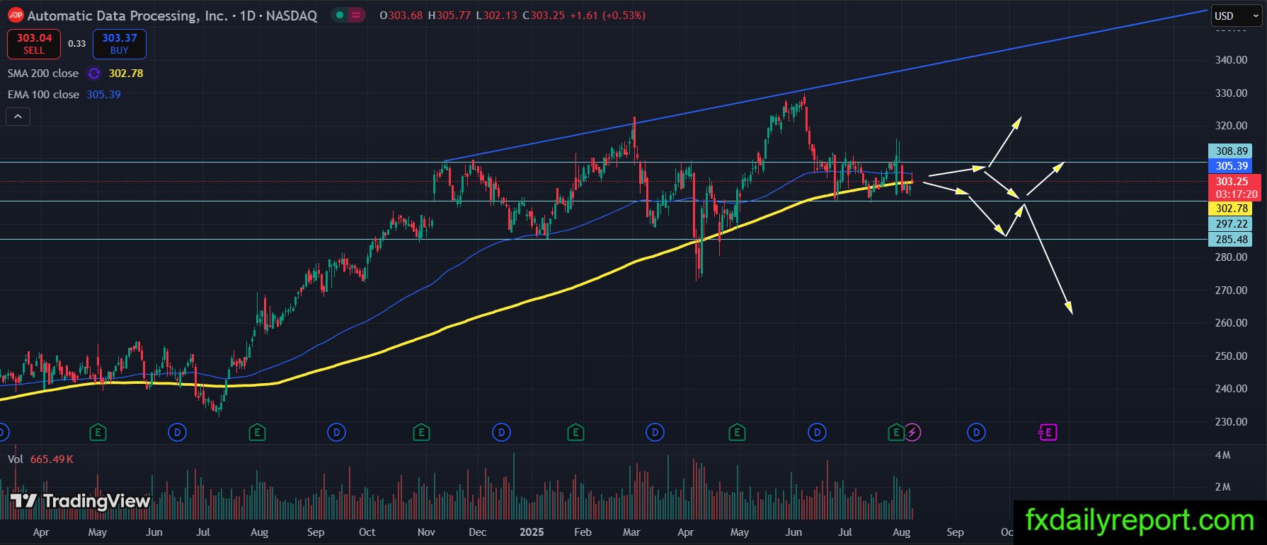Click the +1.61 (+0.53%) change value

point(607,15)
